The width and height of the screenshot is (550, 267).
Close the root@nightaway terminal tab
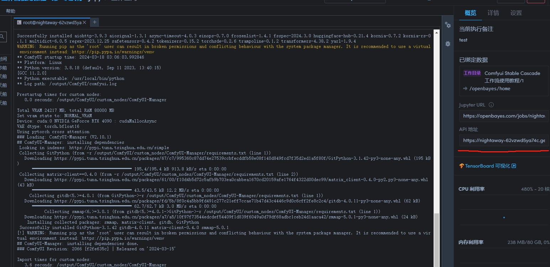(85, 22)
